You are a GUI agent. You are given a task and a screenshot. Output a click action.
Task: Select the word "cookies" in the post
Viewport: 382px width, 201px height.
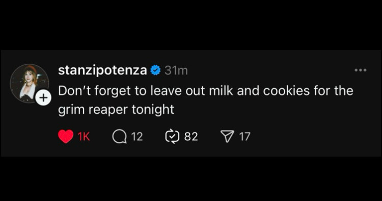coord(286,91)
